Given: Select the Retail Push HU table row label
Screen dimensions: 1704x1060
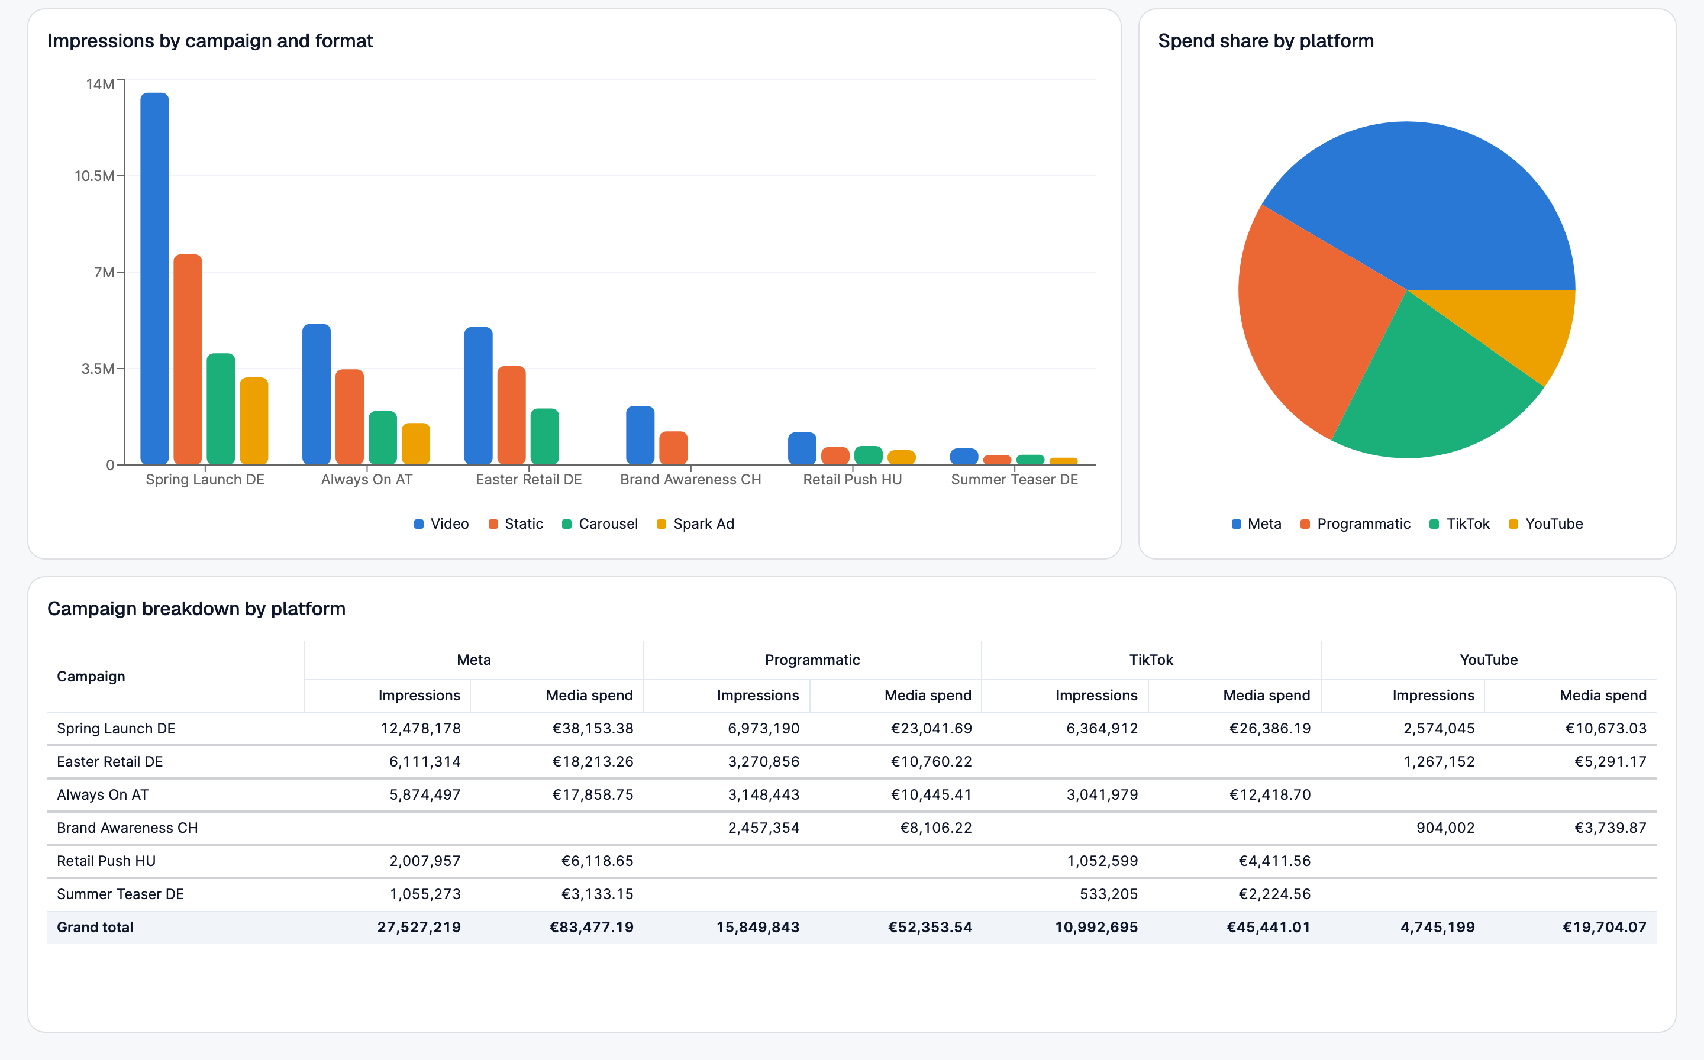Looking at the screenshot, I should tap(106, 861).
